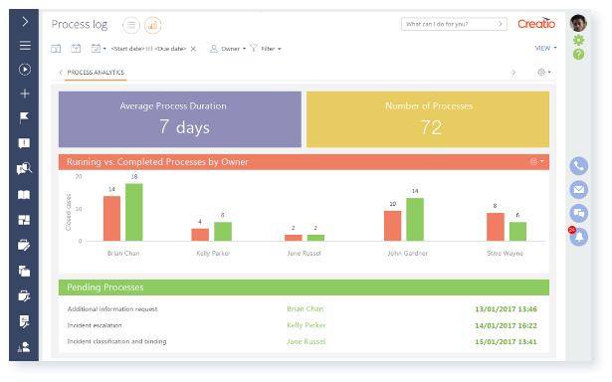The height and width of the screenshot is (382, 612).
Task: Open the dashboards tiles icon in sidebar
Action: coord(24,220)
